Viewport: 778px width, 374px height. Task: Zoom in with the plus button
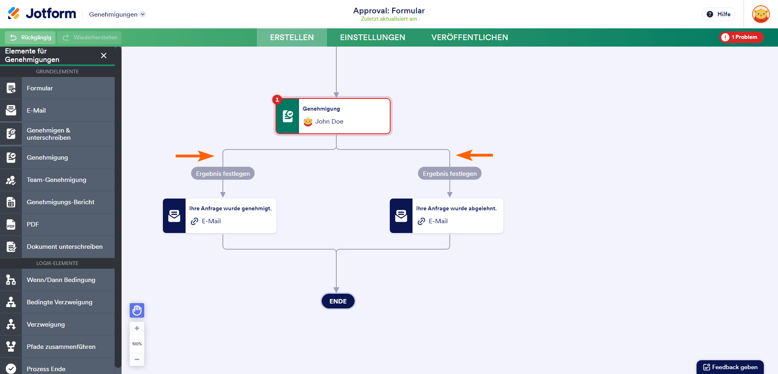(137, 328)
